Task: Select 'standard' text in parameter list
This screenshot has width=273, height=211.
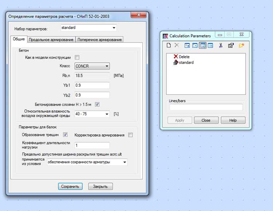Action: [x=186, y=62]
